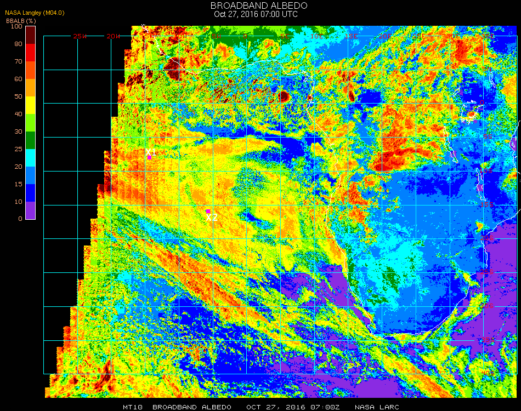Screen dimensions: 521x411
Task: Click the cyan 20-25 colorbar segment
Action: click(x=31, y=158)
